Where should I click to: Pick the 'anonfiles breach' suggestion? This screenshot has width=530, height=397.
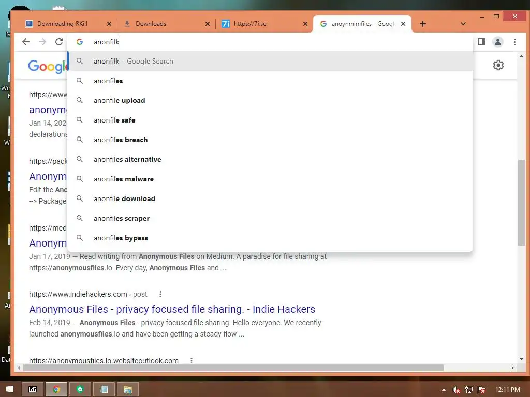270,140
